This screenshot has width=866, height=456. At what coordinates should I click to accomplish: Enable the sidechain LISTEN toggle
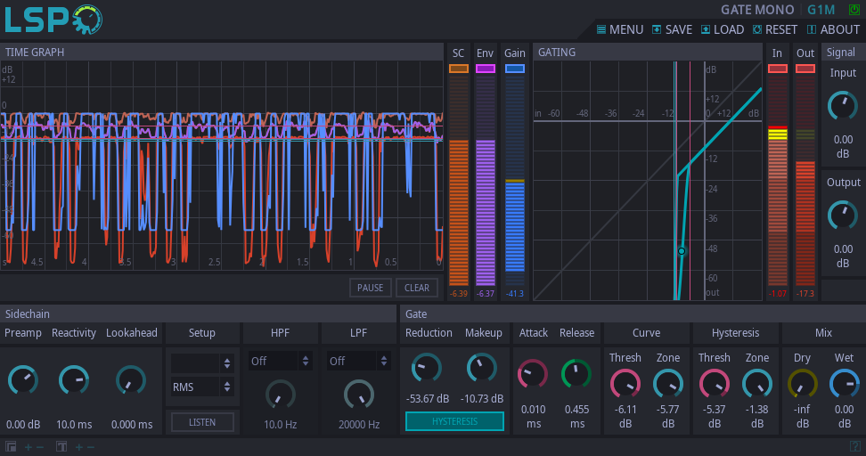coord(202,422)
